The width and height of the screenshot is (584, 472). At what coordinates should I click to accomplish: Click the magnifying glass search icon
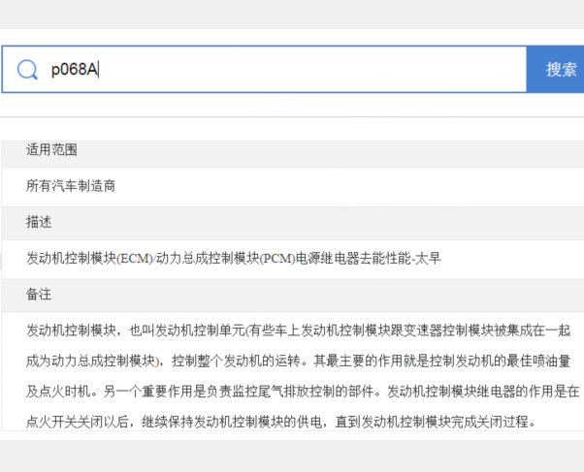click(x=27, y=70)
